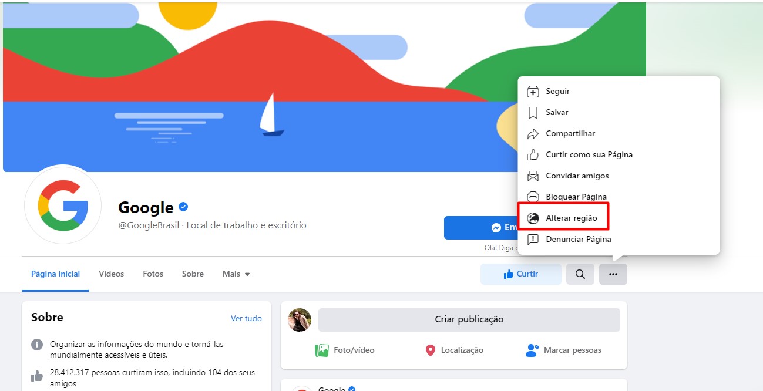Click the red Localização pin icon

[x=430, y=350]
